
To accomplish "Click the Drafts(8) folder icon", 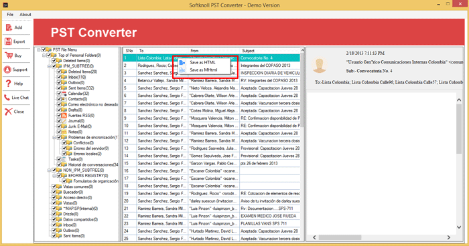I will pyautogui.click(x=64, y=110).
